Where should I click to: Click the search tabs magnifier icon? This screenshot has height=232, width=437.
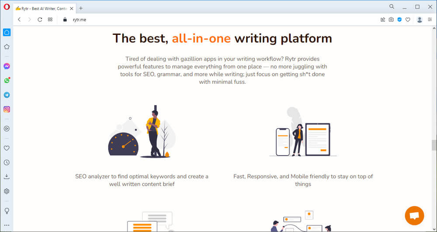click(x=392, y=7)
